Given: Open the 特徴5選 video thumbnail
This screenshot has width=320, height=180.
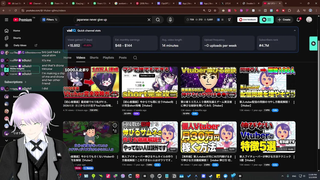Looking at the screenshot, I should point(267,137).
